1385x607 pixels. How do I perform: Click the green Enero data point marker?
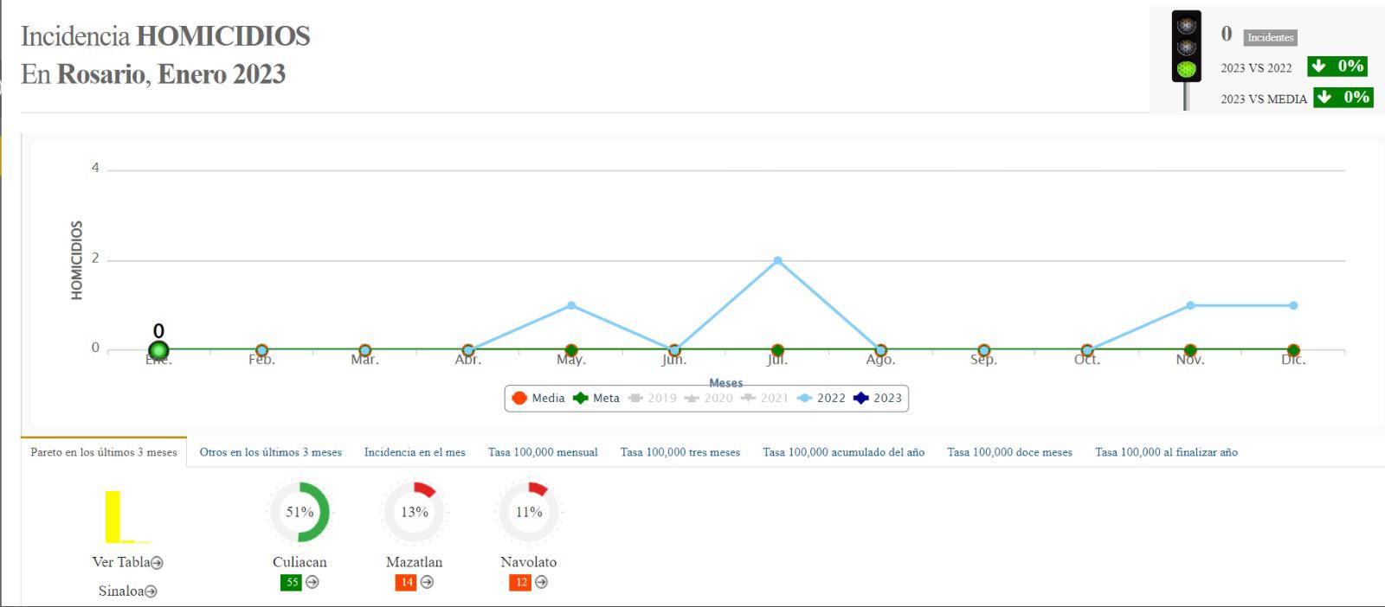158,350
